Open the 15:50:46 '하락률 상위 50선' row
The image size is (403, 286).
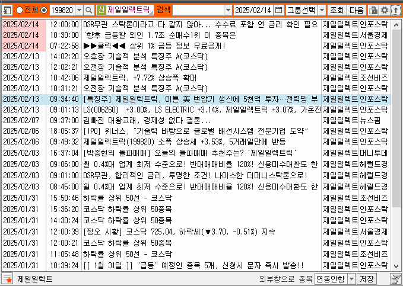tap(128, 198)
